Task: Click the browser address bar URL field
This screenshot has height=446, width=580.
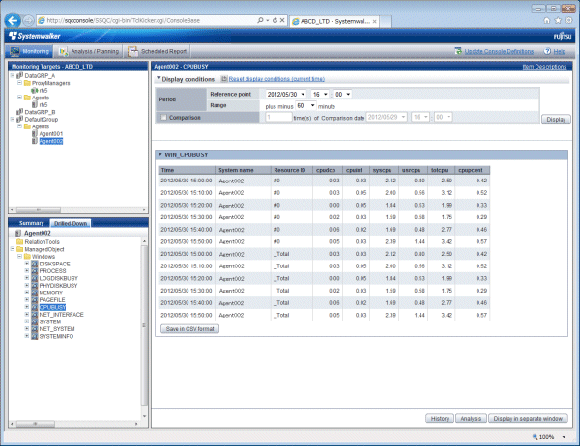Action: tap(148, 20)
